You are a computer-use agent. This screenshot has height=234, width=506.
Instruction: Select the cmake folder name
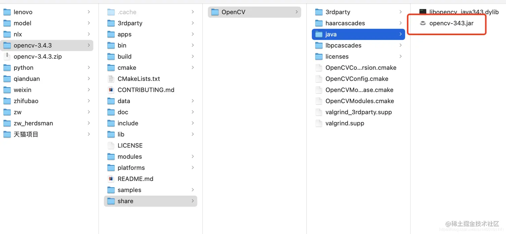point(127,68)
